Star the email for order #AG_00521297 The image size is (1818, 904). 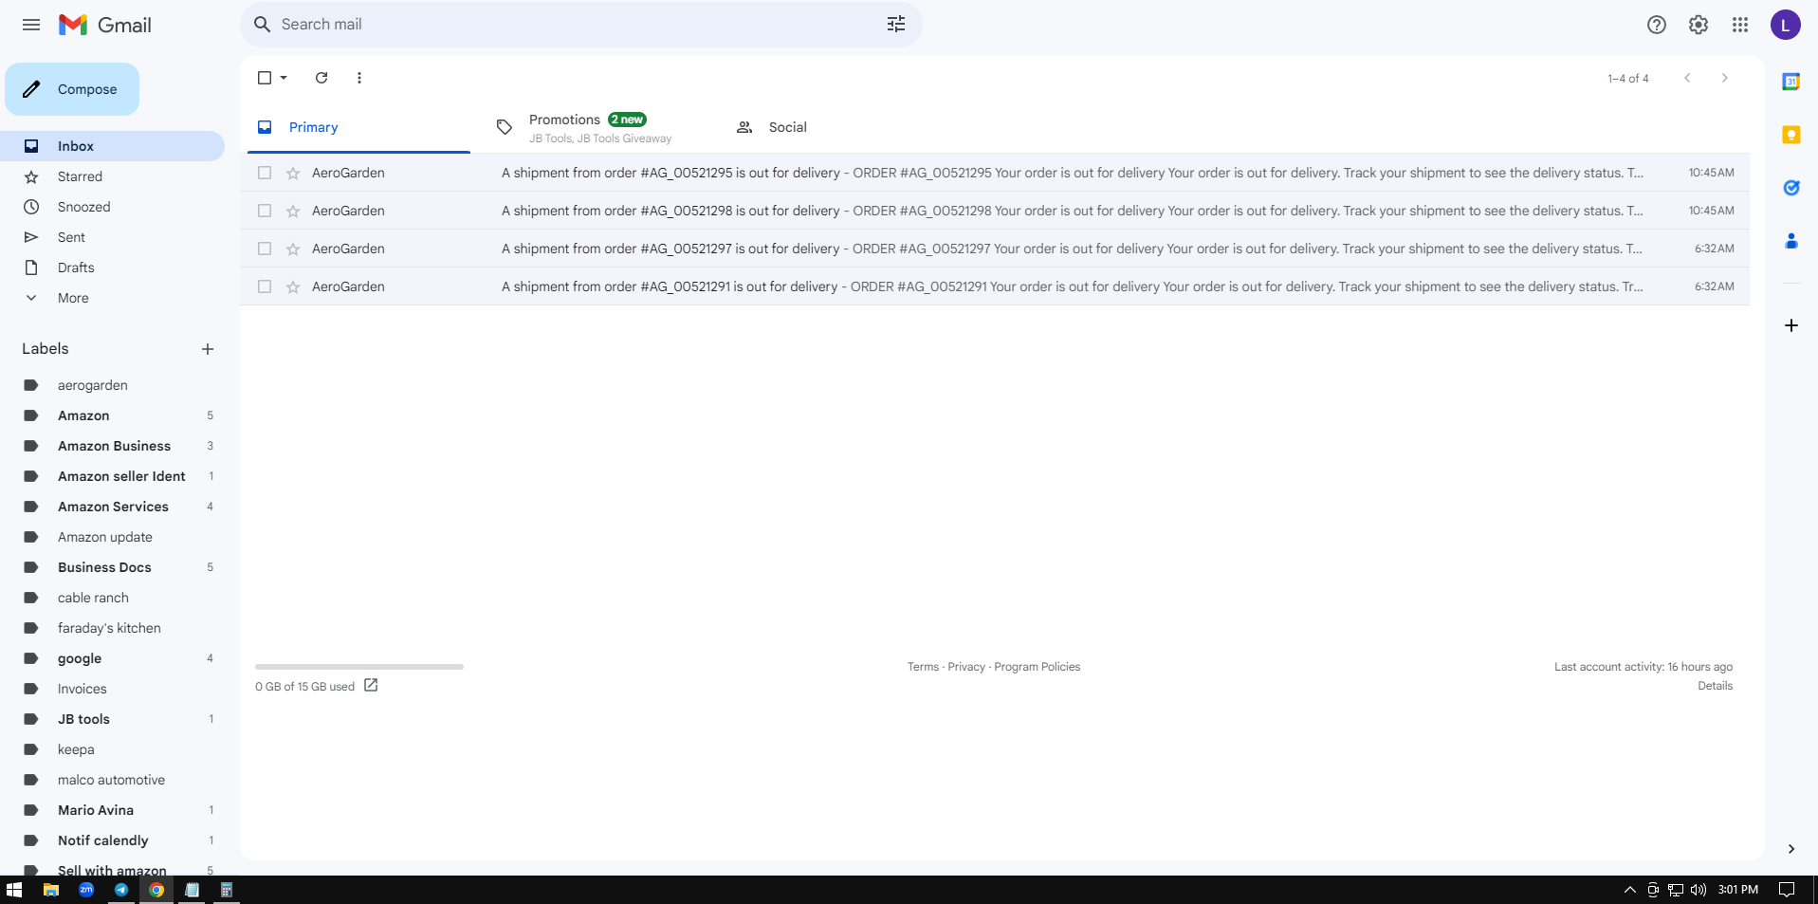pyautogui.click(x=293, y=249)
